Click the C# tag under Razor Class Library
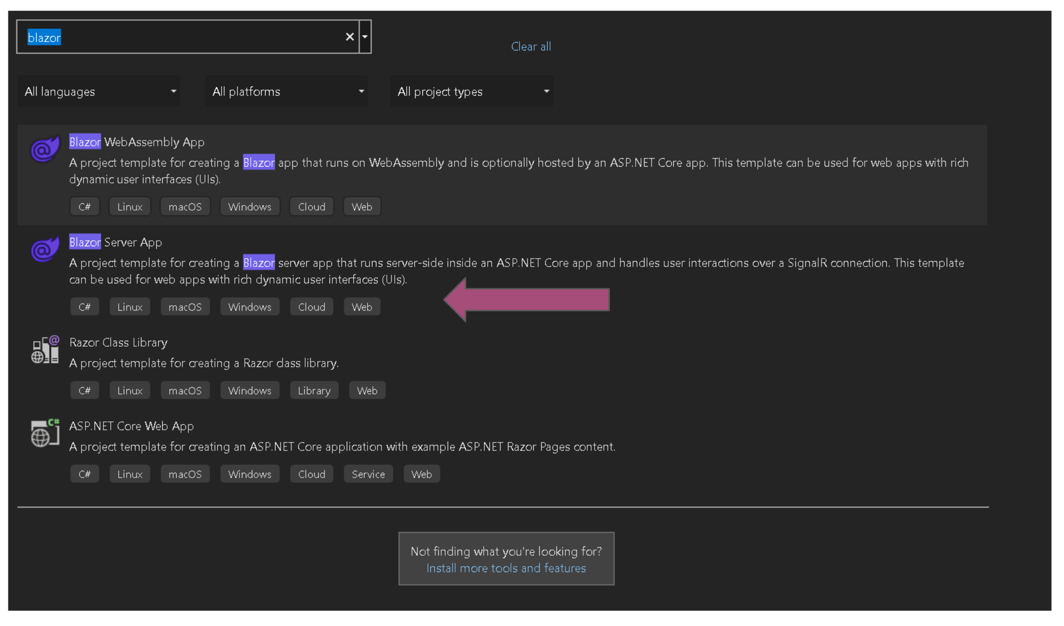The image size is (1064, 626). 85,391
